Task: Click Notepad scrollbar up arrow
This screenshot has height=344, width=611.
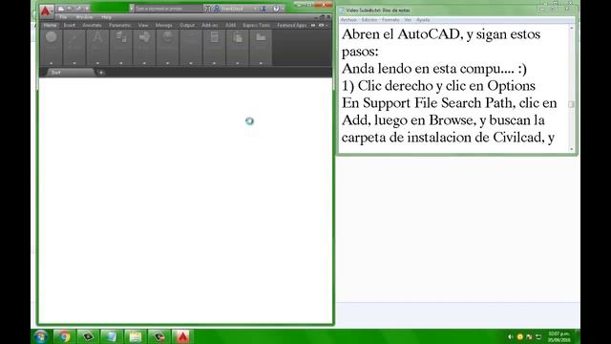Action: point(571,28)
